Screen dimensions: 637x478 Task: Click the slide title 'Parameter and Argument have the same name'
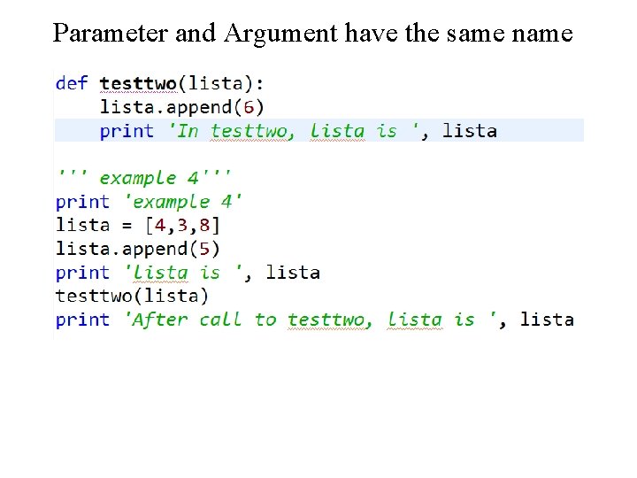coord(313,34)
